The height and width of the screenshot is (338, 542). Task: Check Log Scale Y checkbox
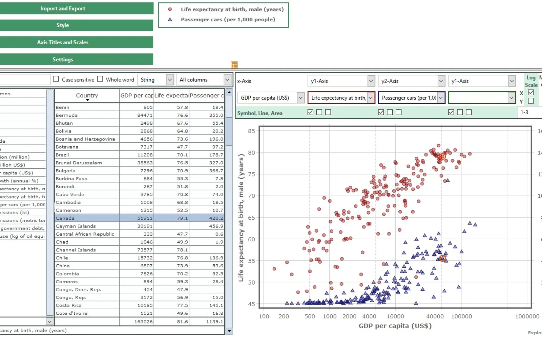coord(531,101)
